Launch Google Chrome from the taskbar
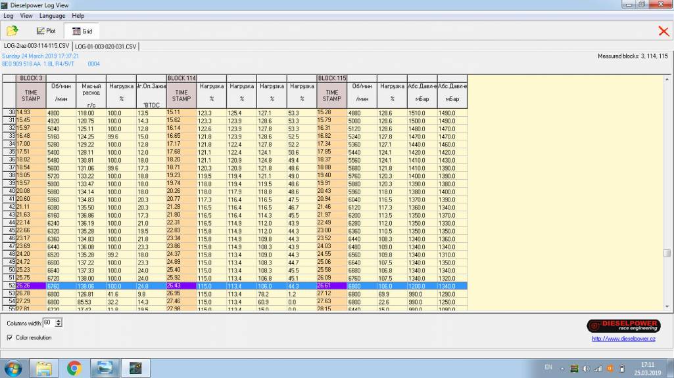Screen dimensions: 674x378 point(74,368)
